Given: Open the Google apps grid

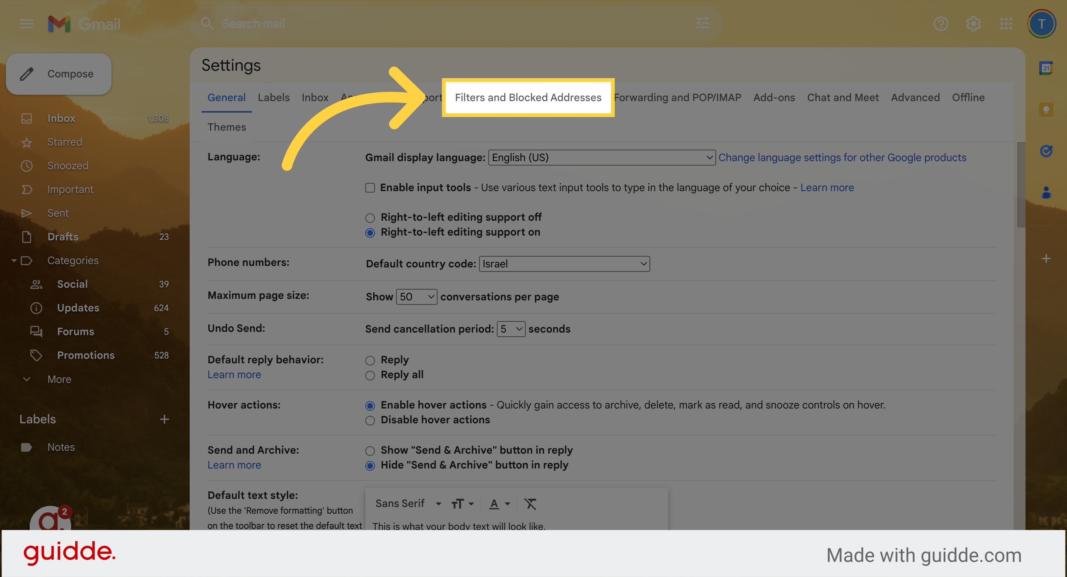Looking at the screenshot, I should [1007, 24].
